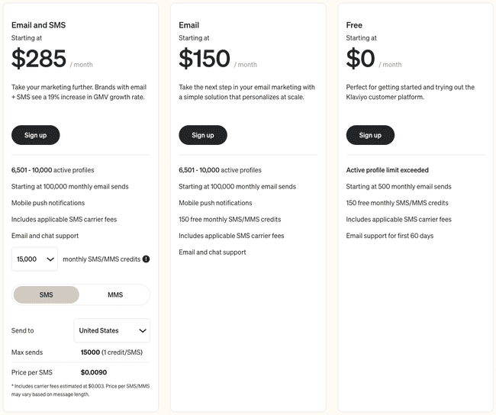The height and width of the screenshot is (415, 496).
Task: Switch to the MMS option
Action: point(115,294)
